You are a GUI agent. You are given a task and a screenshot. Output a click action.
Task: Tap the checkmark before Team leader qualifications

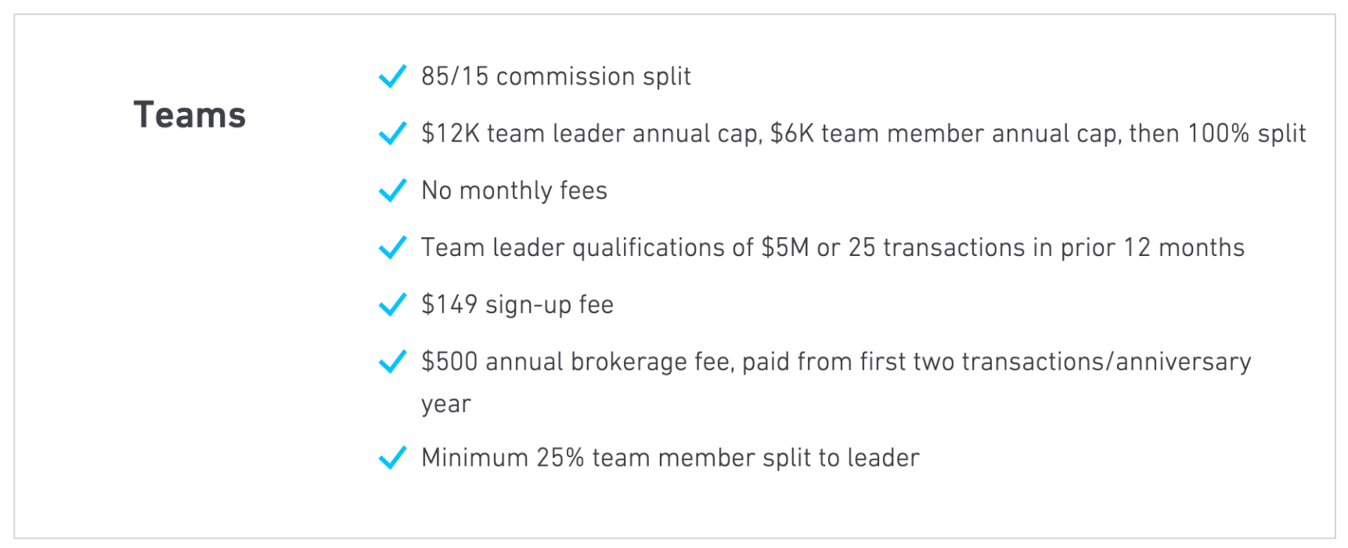coord(392,248)
